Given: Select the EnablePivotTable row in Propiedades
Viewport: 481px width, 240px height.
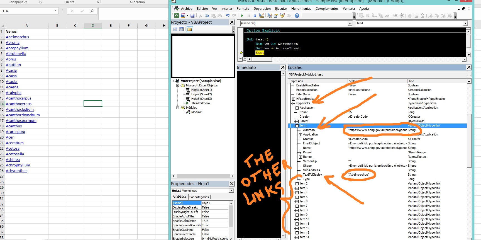Looking at the screenshot, I should (x=201, y=234).
